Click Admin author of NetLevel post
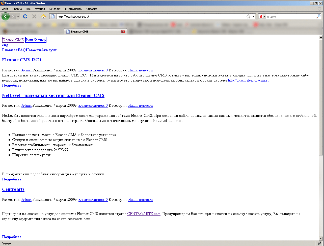Viewport: 324px width, 246px height. pos(26,105)
